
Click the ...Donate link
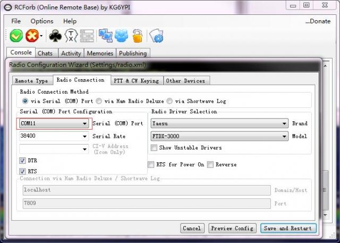tap(318, 21)
